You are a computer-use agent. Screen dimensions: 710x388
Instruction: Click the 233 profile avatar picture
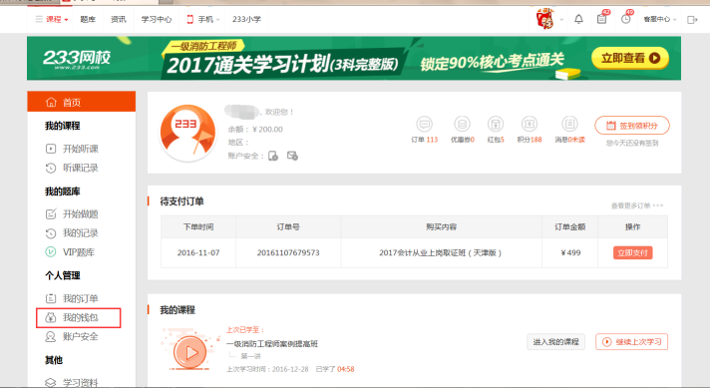[187, 133]
